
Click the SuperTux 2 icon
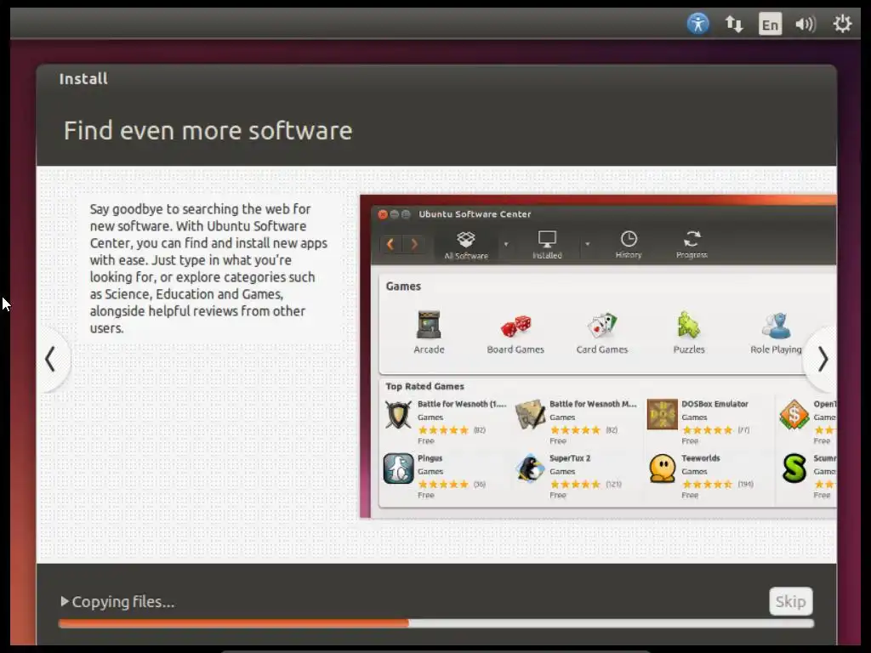(x=530, y=468)
